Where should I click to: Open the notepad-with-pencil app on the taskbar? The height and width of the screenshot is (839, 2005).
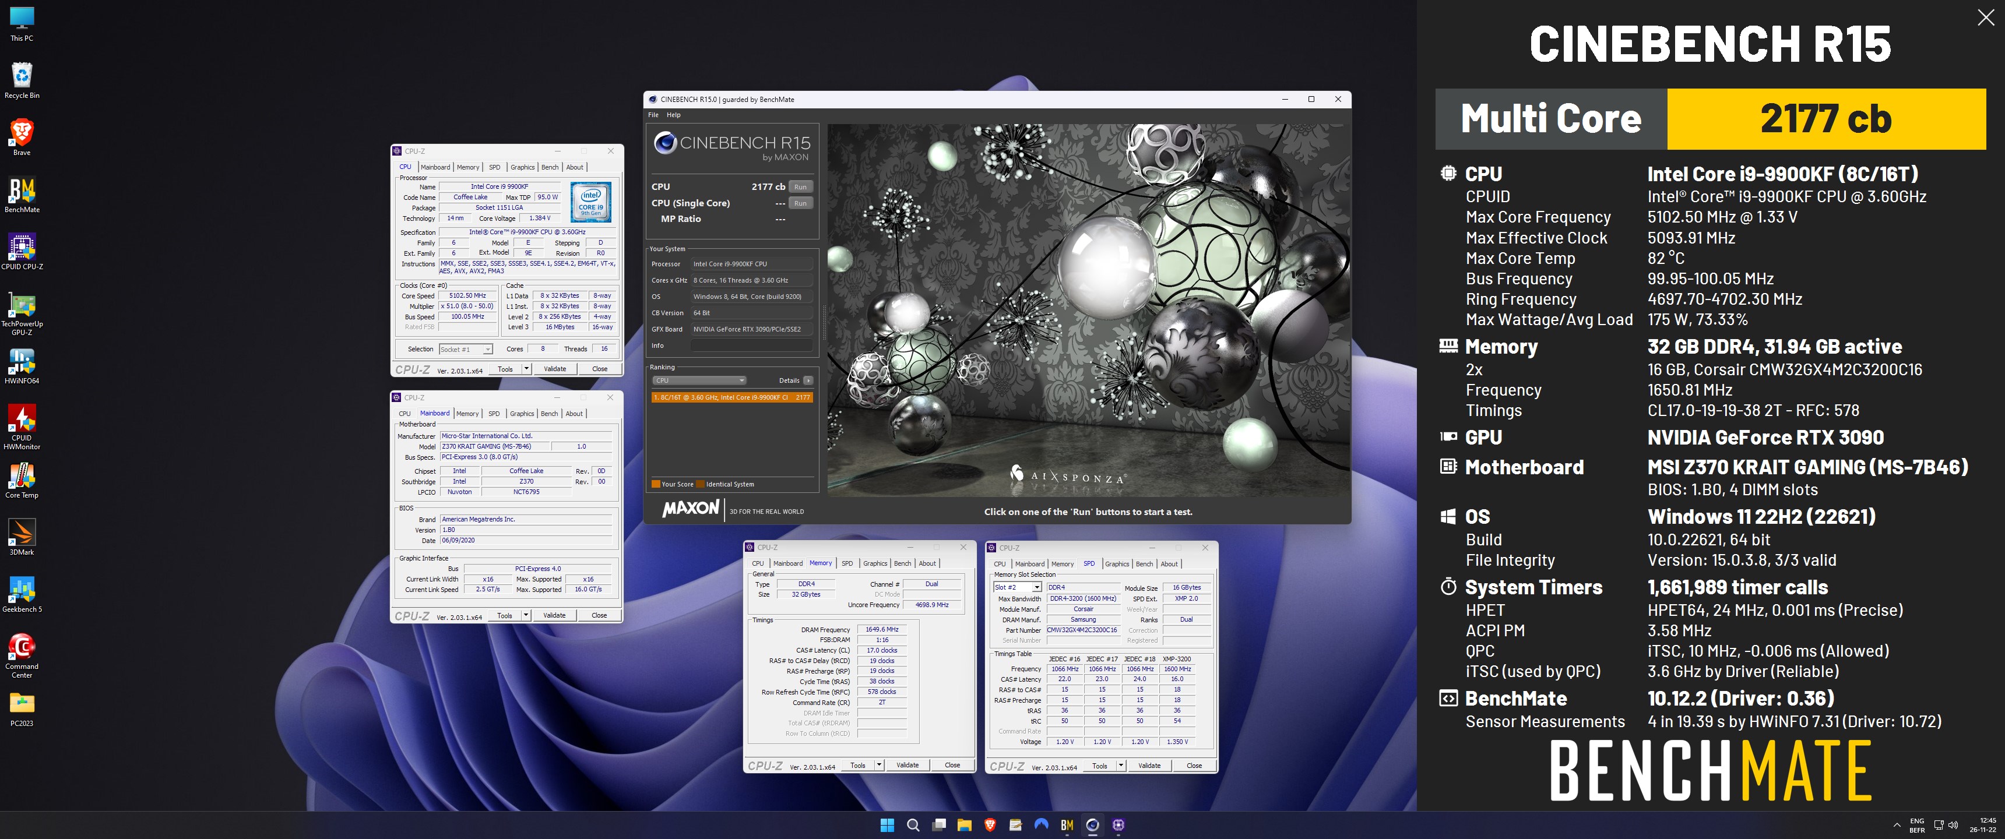1016,825
